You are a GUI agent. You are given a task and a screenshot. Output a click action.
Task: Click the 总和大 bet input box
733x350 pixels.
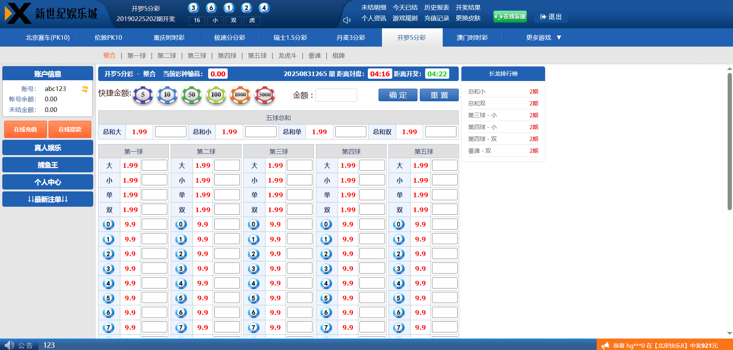tap(170, 132)
